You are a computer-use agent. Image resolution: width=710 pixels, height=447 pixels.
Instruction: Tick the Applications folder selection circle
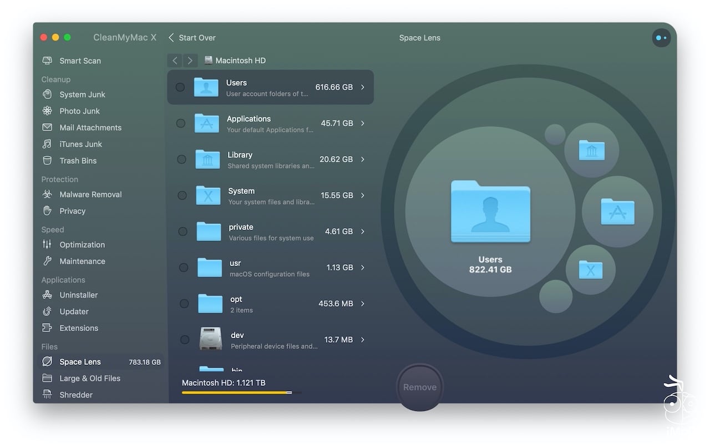click(181, 123)
